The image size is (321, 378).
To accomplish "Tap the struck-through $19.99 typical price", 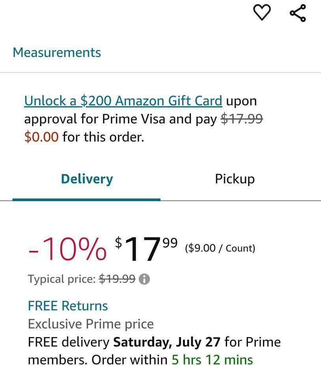I will click(x=117, y=279).
